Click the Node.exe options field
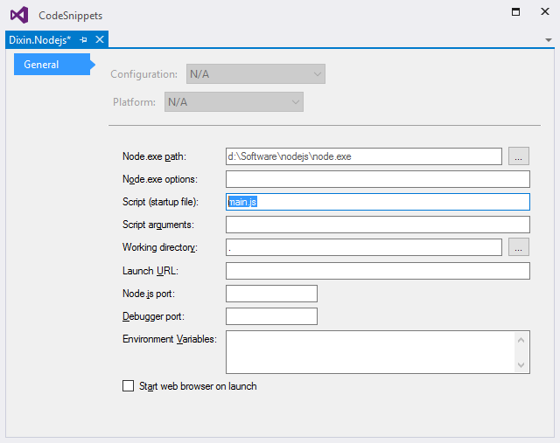 [x=378, y=179]
